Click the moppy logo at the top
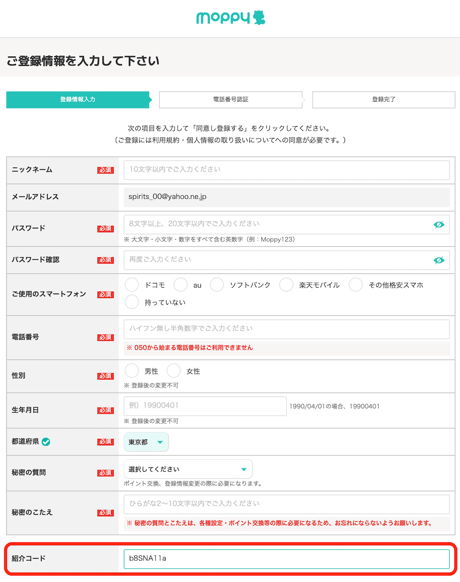 coord(230,17)
